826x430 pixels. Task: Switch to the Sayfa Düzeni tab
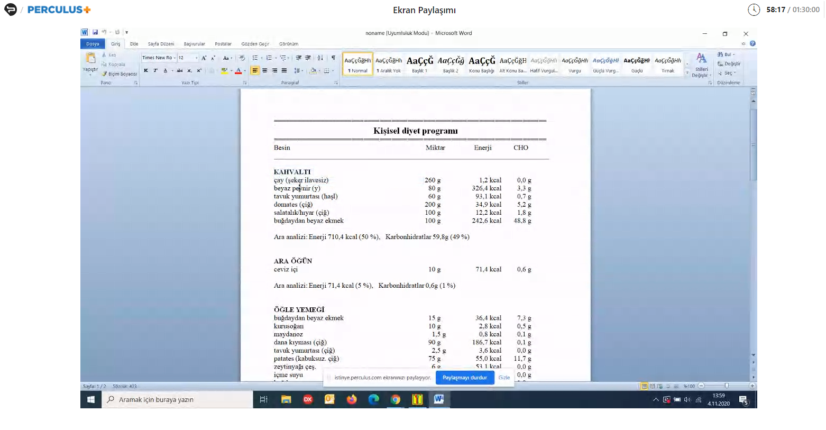coord(161,44)
